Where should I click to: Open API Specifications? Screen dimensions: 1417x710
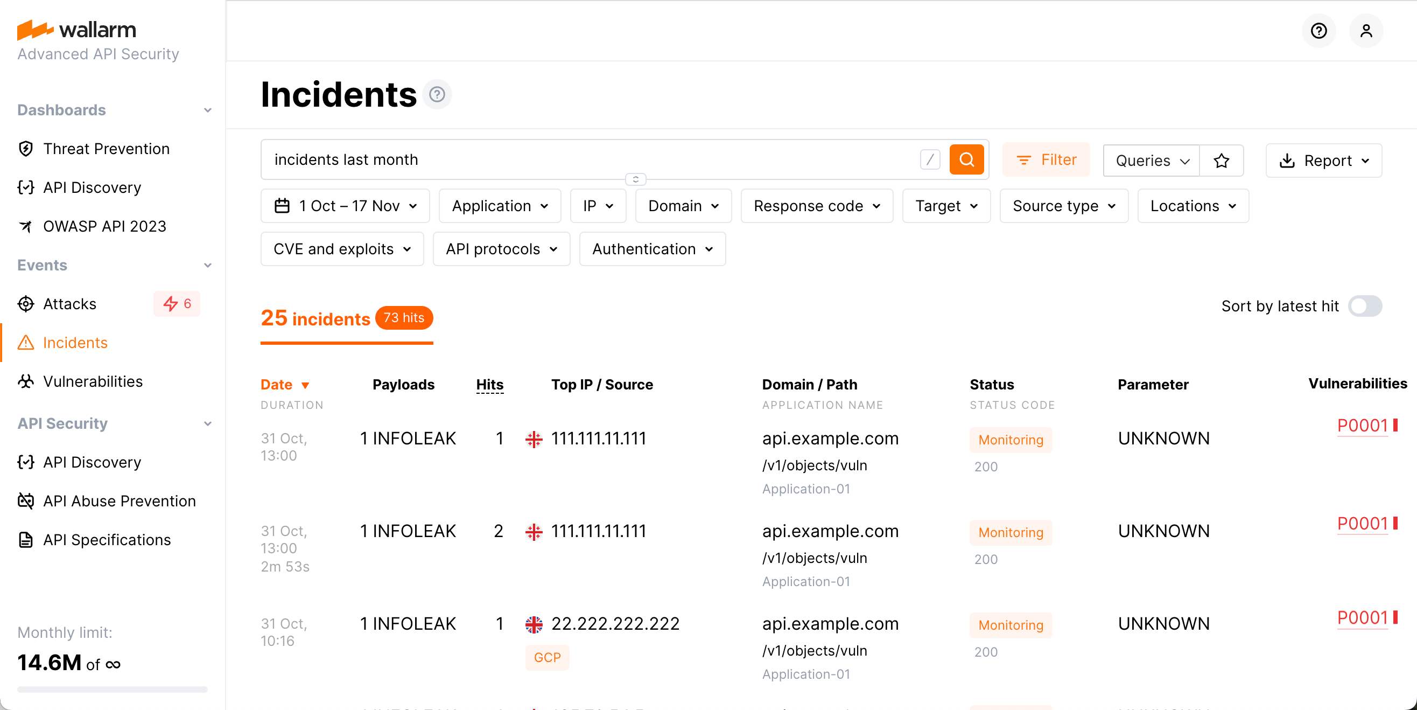click(107, 539)
